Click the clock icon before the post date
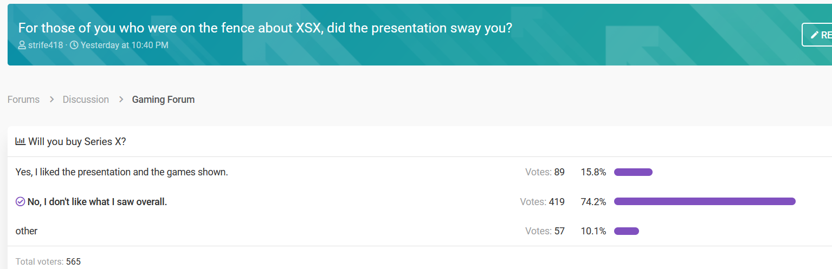Image resolution: width=832 pixels, height=269 pixels. [74, 45]
